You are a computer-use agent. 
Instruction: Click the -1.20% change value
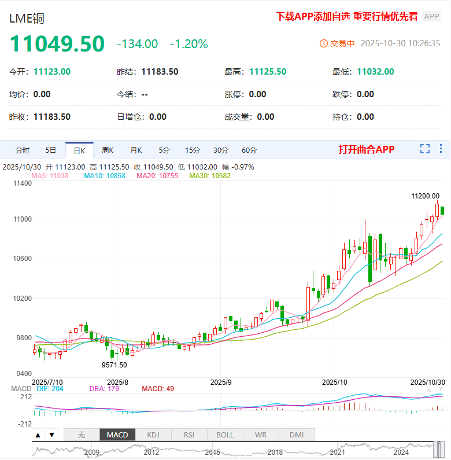coord(189,44)
